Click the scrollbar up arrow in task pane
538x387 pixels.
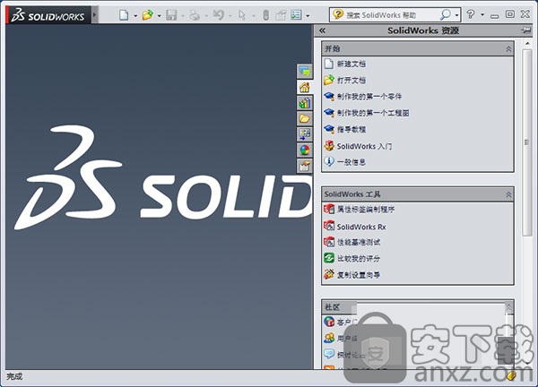pos(527,44)
